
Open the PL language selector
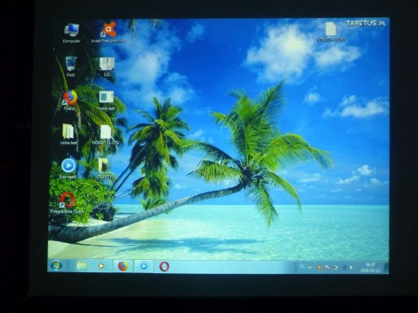click(302, 267)
